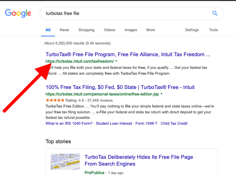This screenshot has width=236, height=177.
Task: Open the ProPublica story thumbnail image
Action: coord(65,162)
